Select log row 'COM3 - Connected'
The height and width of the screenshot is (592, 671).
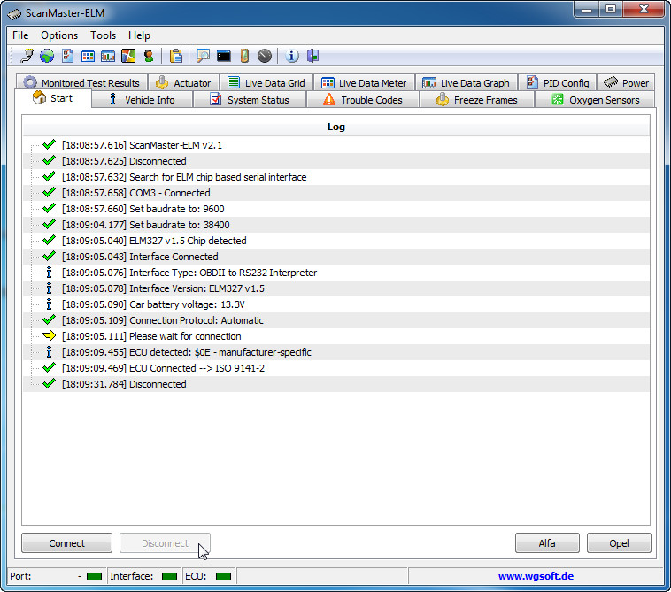pos(335,193)
